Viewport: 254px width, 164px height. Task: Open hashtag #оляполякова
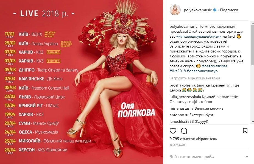click(215, 66)
